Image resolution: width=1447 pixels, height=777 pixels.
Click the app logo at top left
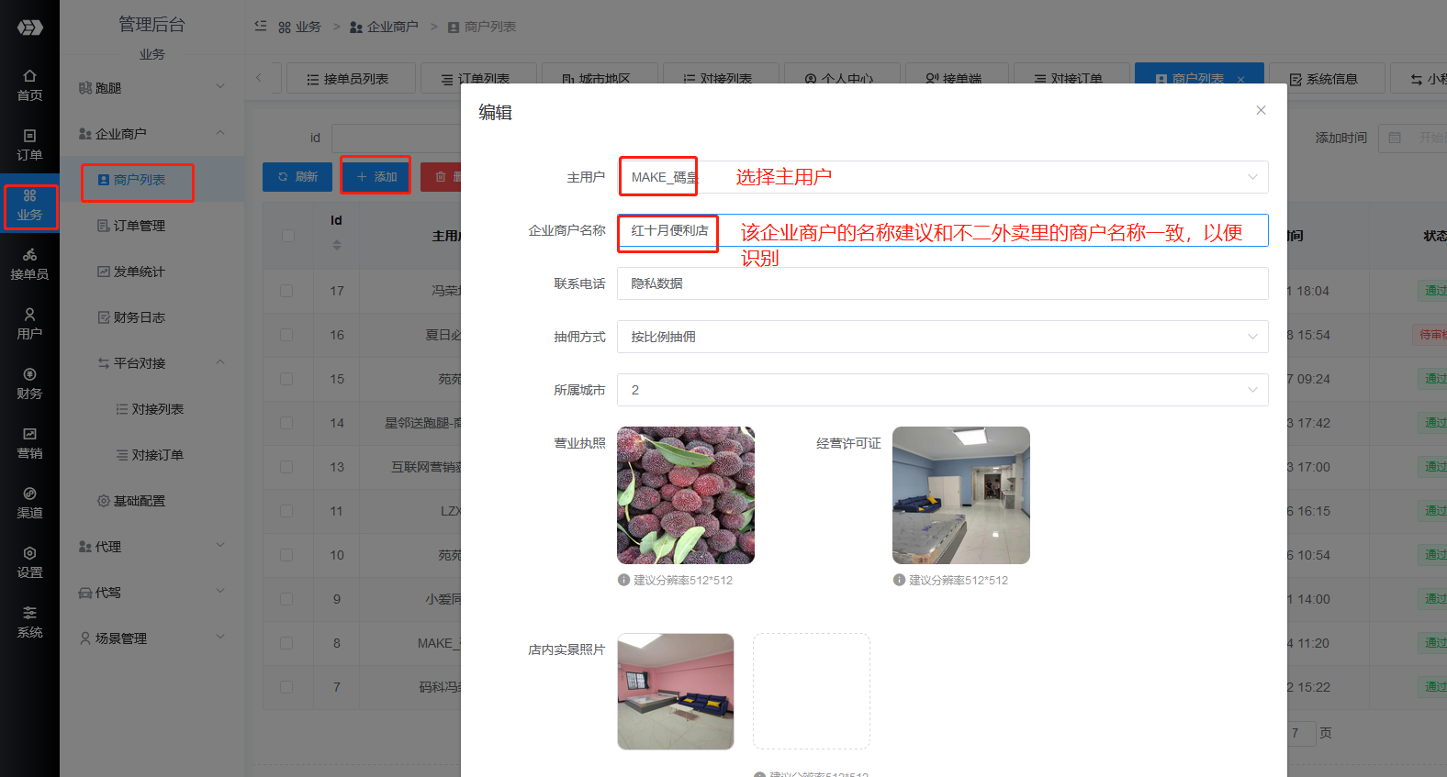(x=29, y=28)
